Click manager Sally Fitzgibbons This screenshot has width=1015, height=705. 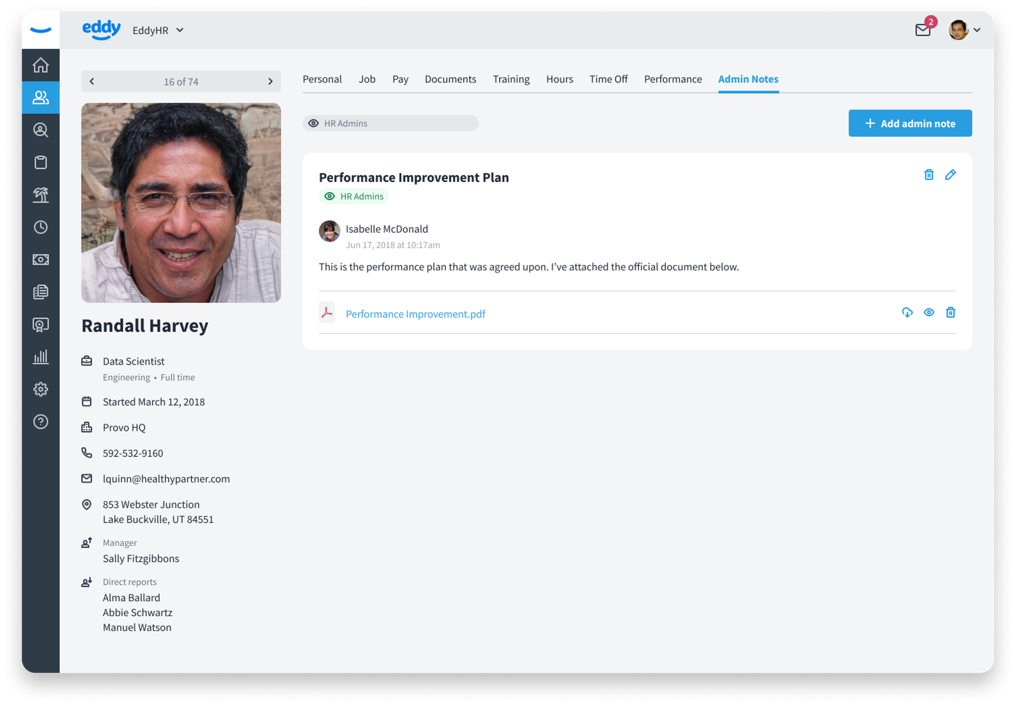coord(141,558)
